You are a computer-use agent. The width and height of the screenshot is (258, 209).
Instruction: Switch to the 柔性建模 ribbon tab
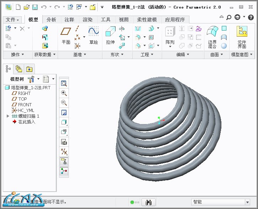point(147,20)
